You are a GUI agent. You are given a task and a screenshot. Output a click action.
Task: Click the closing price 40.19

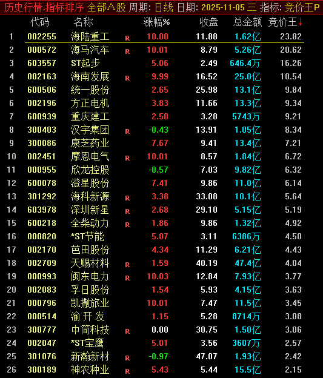207,263
